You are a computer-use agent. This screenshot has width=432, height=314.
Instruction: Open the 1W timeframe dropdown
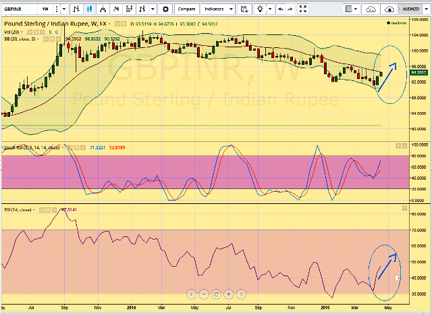coord(45,9)
